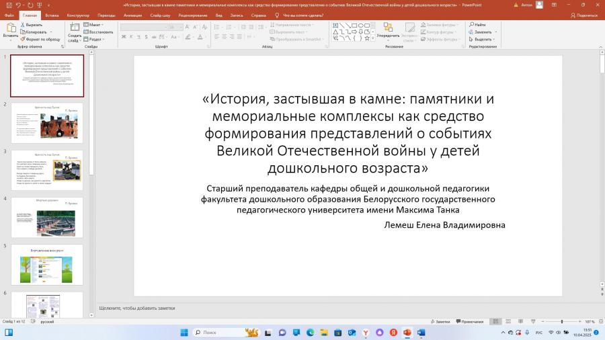Select the Найти (Find) search icon
This screenshot has height=340, width=605.
(x=477, y=25)
